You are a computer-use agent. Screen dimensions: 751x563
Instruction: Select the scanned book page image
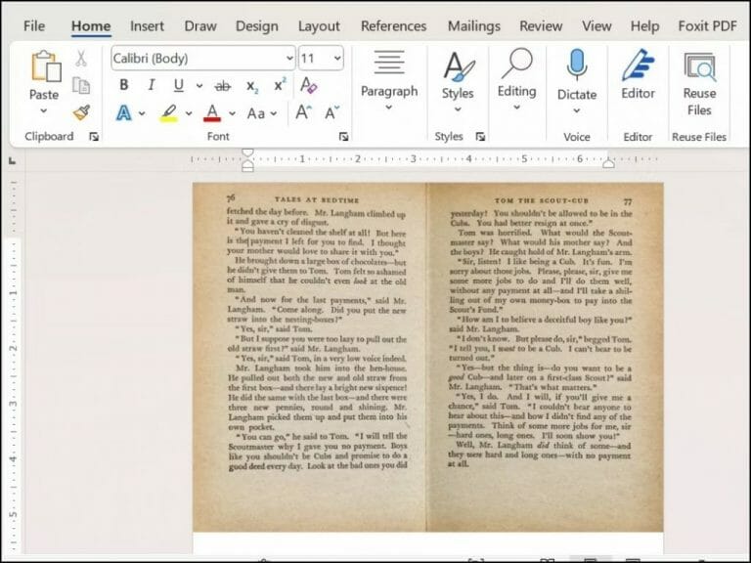pos(427,357)
